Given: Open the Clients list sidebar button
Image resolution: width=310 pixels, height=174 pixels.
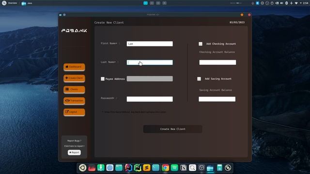Looking at the screenshot, I should pyautogui.click(x=74, y=89).
